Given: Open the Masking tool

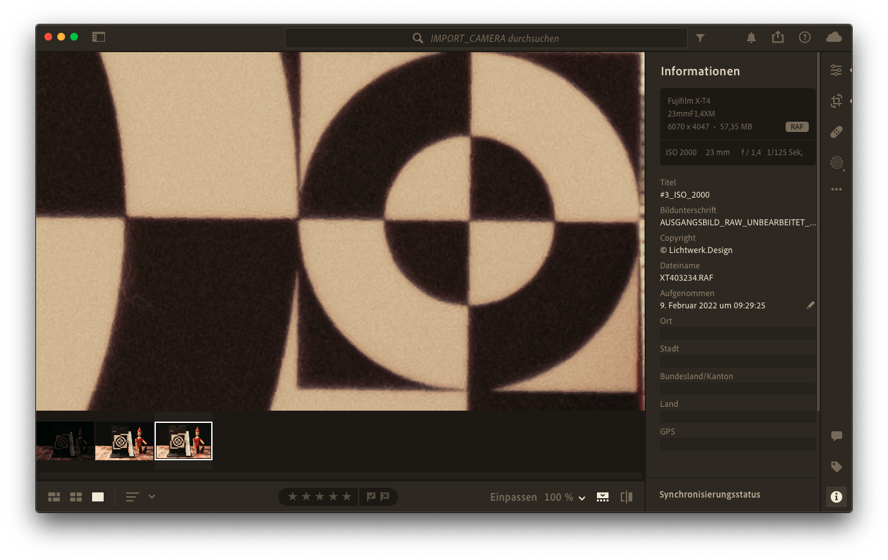Looking at the screenshot, I should coord(836,163).
